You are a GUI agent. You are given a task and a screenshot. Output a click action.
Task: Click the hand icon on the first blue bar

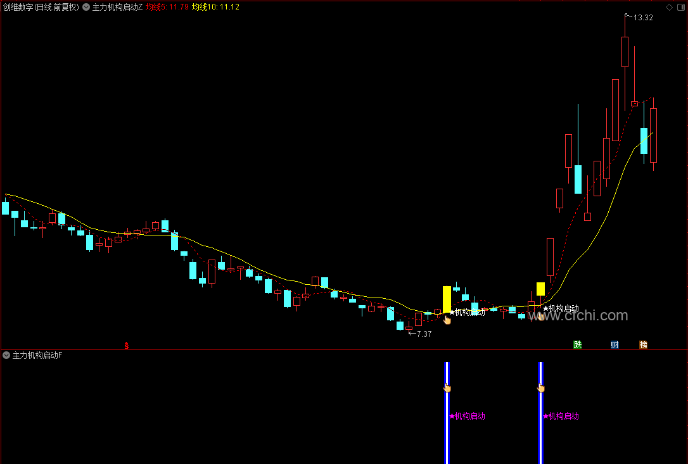(447, 387)
